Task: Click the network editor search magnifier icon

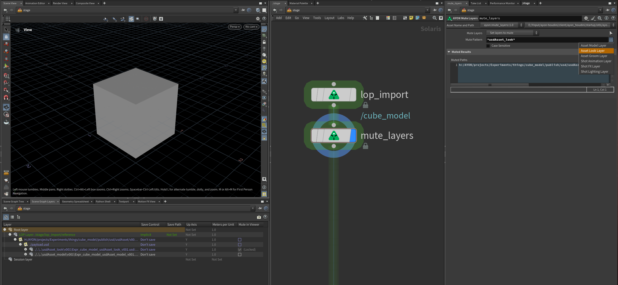Action: 434,18
